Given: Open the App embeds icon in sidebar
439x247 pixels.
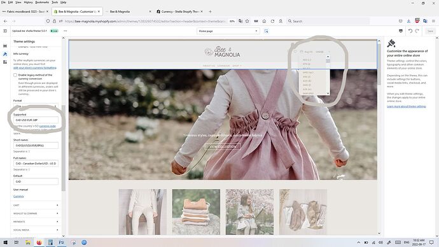Looking at the screenshot, I should click(5, 62).
